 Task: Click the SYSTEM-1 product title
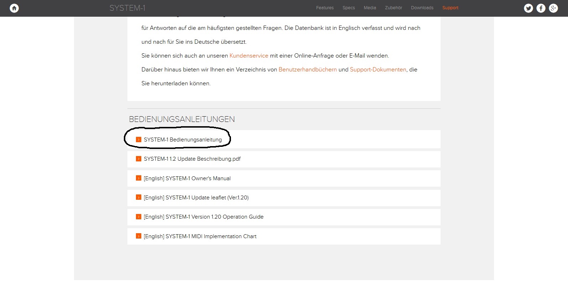(x=127, y=8)
